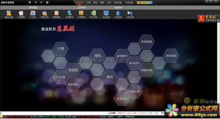Open the 沪深A股 hexagon tile
The width and height of the screenshot is (220, 119).
click(x=61, y=77)
